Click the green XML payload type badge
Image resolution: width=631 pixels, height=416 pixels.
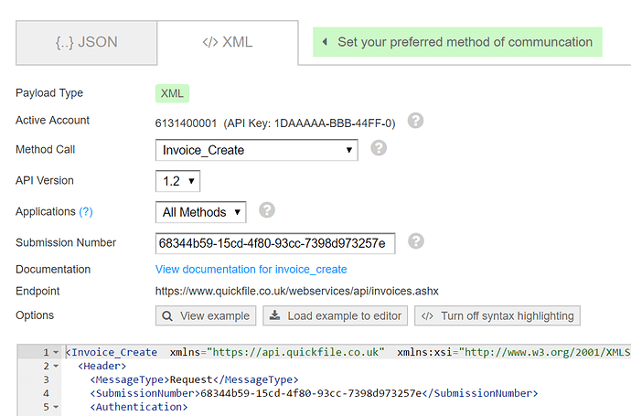171,93
